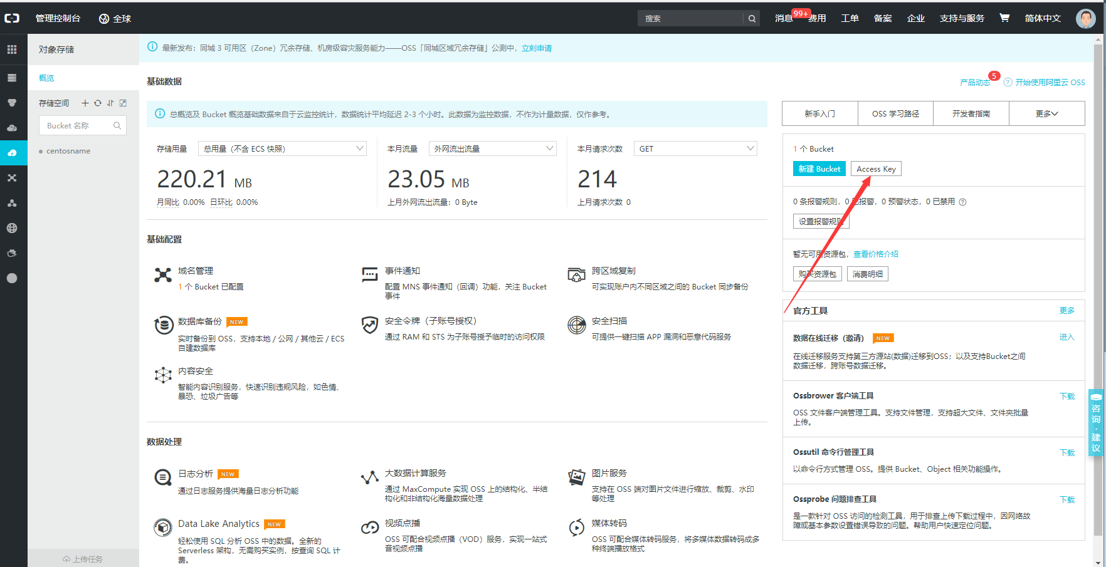Viewport: 1106px width, 567px height.
Task: Click the 购买资源包 button
Action: [817, 274]
